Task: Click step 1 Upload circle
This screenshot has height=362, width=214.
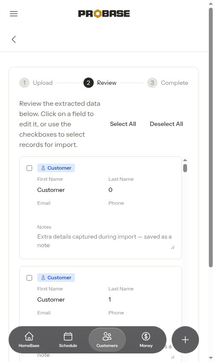Action: tap(24, 83)
